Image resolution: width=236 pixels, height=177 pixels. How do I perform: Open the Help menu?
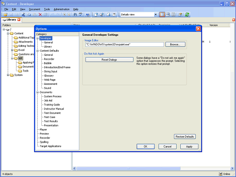(76, 9)
